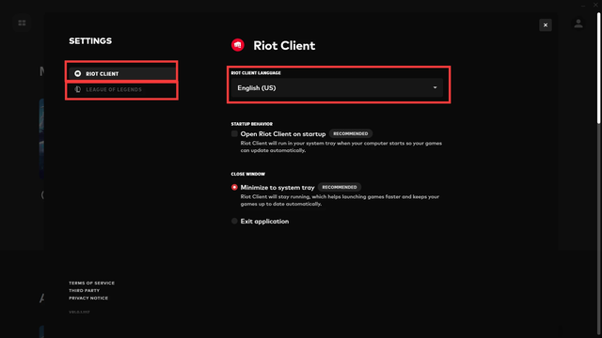The image size is (602, 338).
Task: Click the Recommended badge beside startup option
Action: (351, 133)
